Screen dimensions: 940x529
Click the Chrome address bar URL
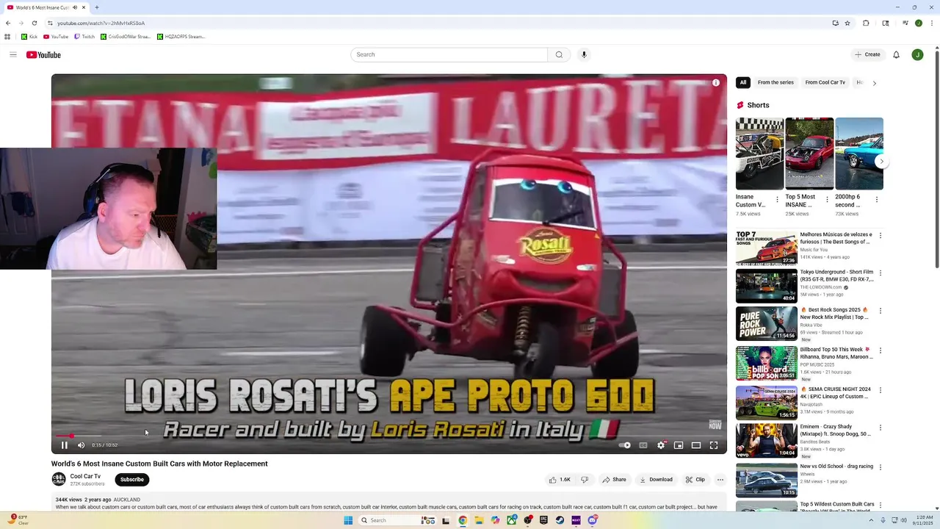[101, 23]
